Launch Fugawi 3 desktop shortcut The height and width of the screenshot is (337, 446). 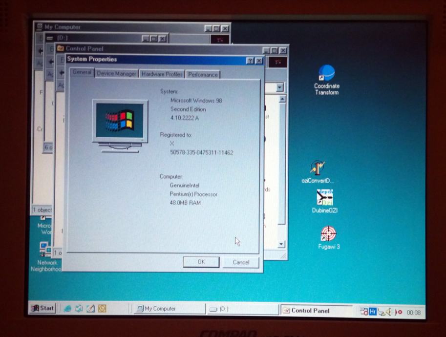pyautogui.click(x=328, y=233)
